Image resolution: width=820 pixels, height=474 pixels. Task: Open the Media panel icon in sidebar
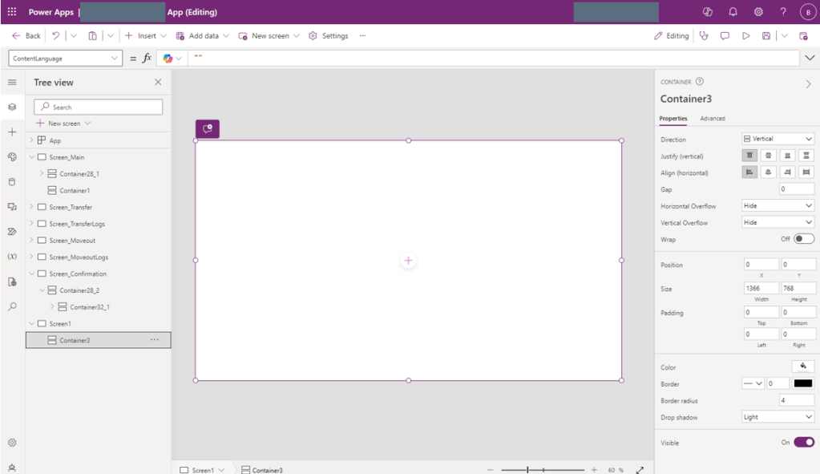pyautogui.click(x=12, y=207)
